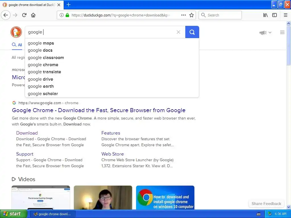This screenshot has width=291, height=218.
Task: Click the Google favicon beside result URL
Action: [14, 103]
